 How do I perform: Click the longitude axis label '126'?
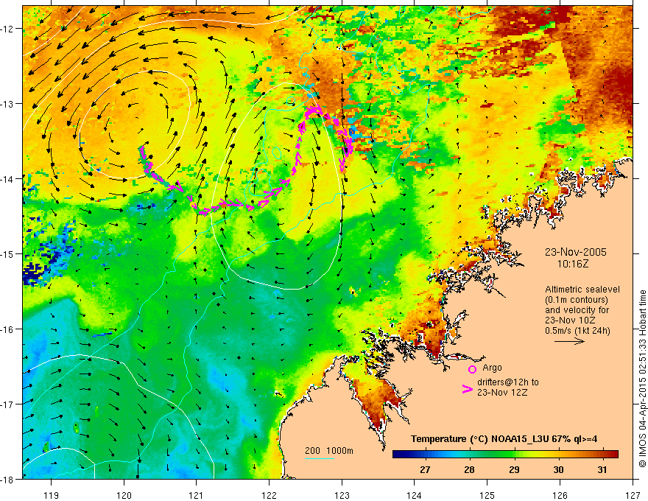[x=560, y=495]
